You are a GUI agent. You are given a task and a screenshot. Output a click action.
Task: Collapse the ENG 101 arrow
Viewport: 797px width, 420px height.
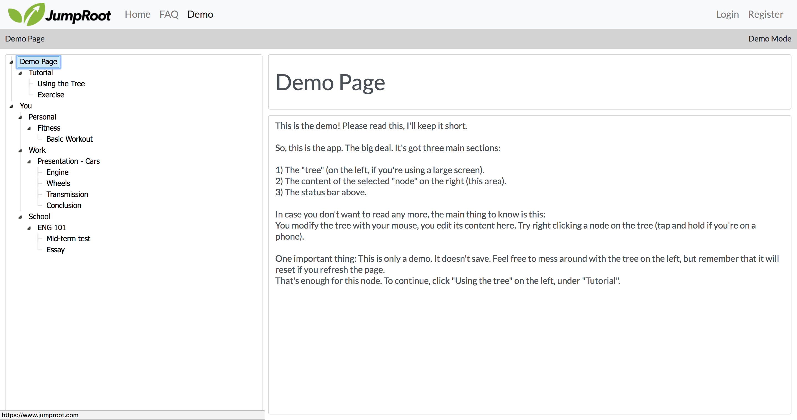tap(29, 228)
